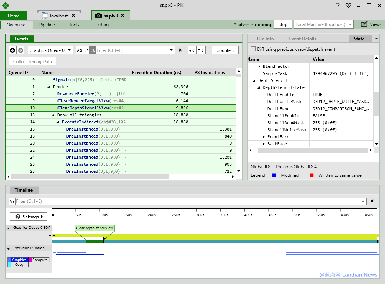Clear the Events filter with the X
The width and height of the screenshot is (385, 284).
point(180,50)
